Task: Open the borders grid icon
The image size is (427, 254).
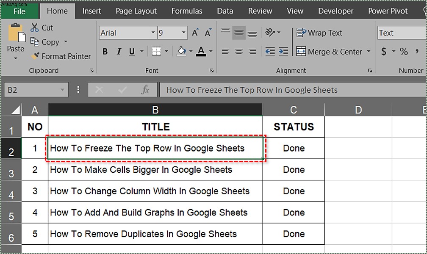Action: click(156, 51)
